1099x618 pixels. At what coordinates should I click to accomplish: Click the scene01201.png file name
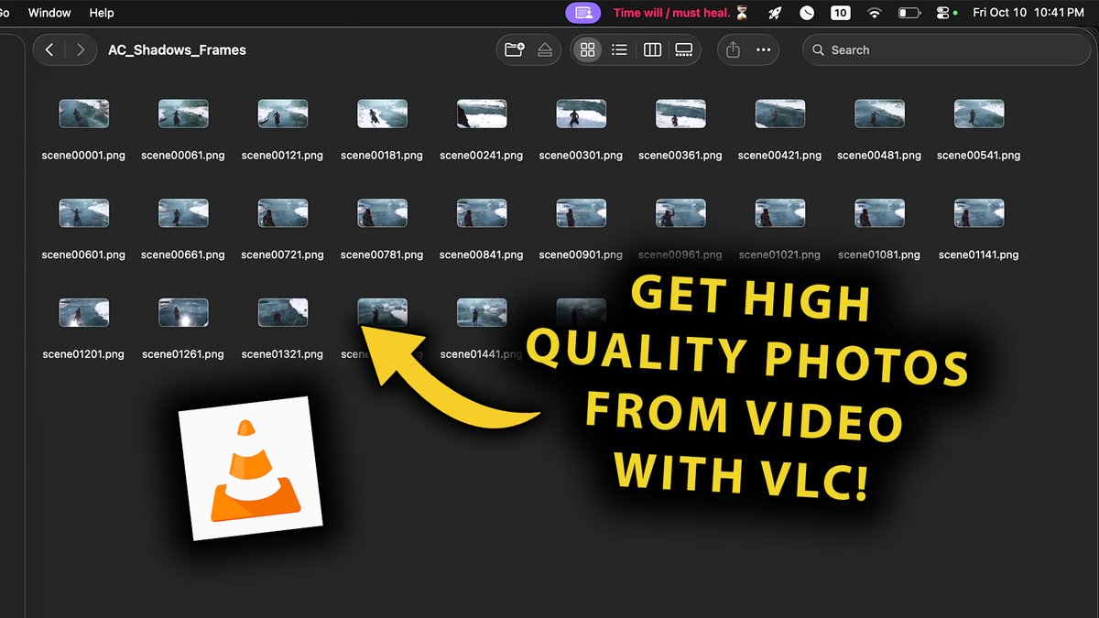click(83, 354)
